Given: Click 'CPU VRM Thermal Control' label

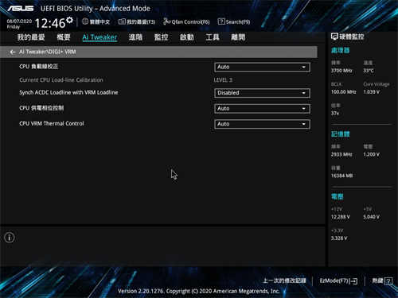Looking at the screenshot, I should [x=52, y=124].
